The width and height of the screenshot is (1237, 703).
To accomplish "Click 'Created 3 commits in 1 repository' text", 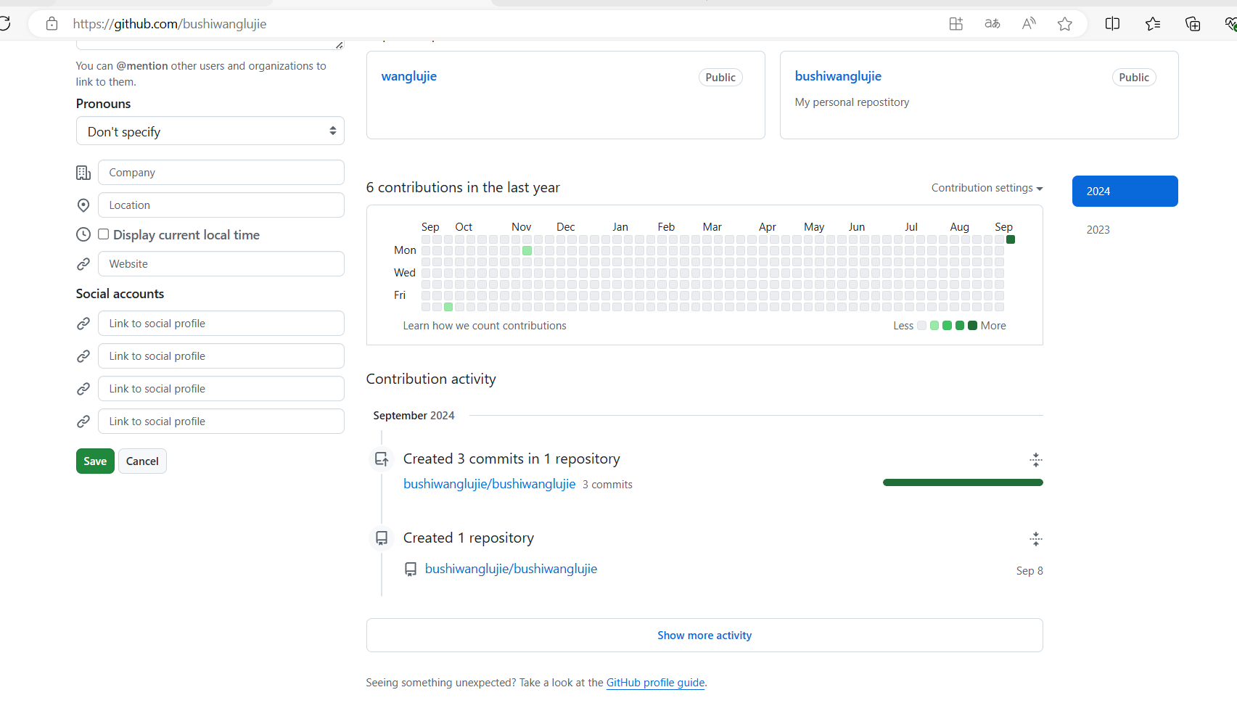I will [x=511, y=459].
